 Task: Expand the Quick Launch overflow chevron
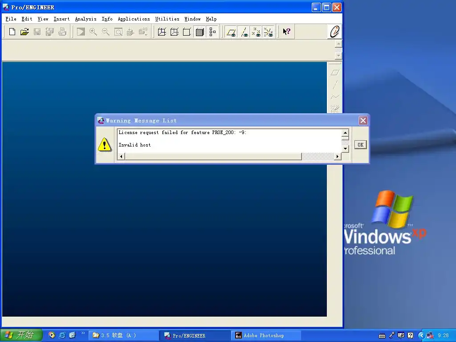(x=83, y=333)
